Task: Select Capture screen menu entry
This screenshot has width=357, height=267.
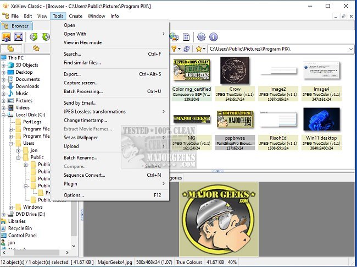Action: pyautogui.click(x=81, y=83)
